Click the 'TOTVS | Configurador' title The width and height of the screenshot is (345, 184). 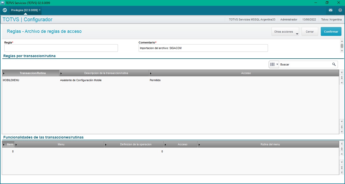point(27,19)
